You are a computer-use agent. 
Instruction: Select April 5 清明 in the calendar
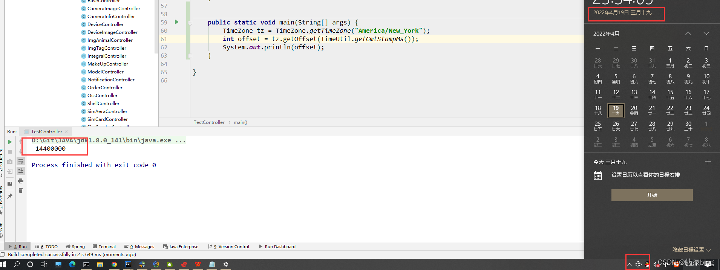tap(616, 79)
